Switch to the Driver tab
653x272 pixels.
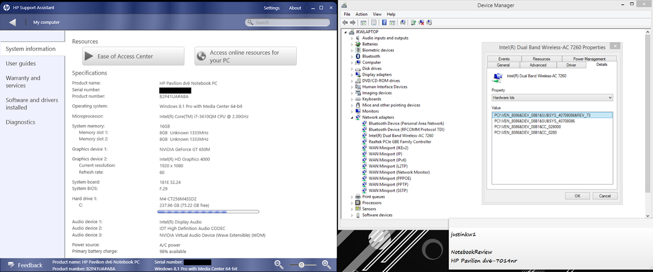(x=571, y=65)
